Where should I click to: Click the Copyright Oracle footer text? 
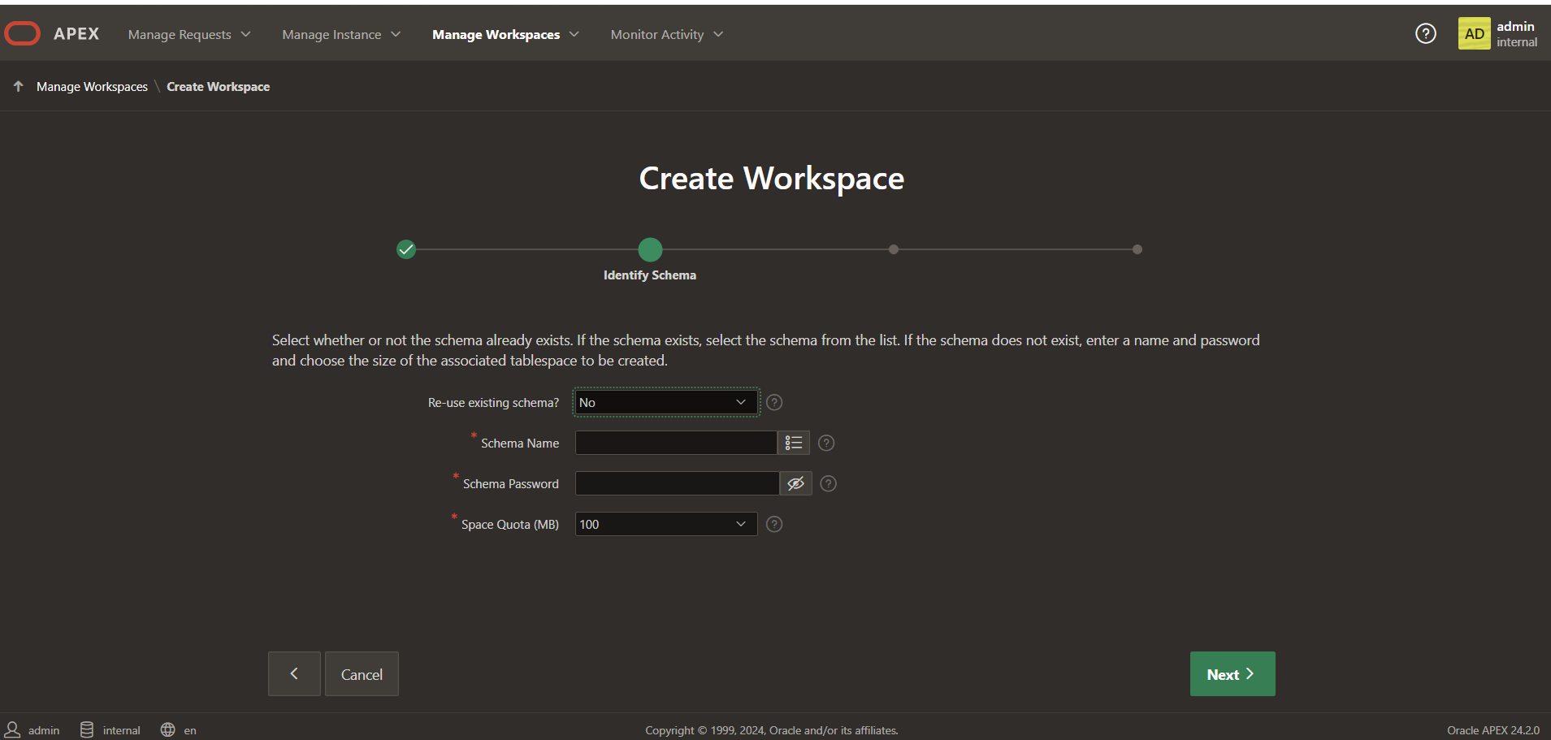pos(772,730)
